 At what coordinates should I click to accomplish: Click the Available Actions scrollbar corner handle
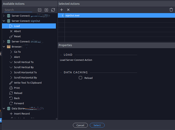(57, 119)
